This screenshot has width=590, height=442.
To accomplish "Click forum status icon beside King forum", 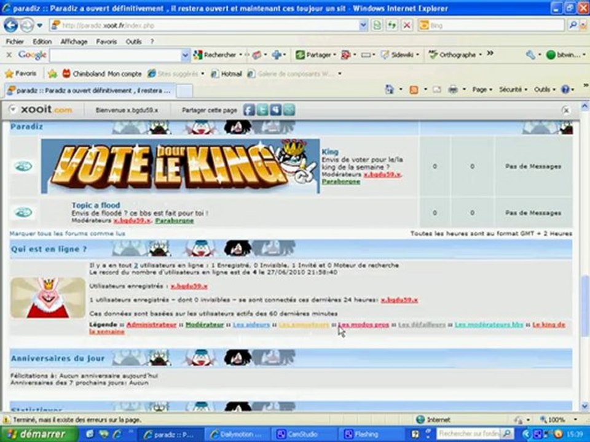I will tap(23, 166).
